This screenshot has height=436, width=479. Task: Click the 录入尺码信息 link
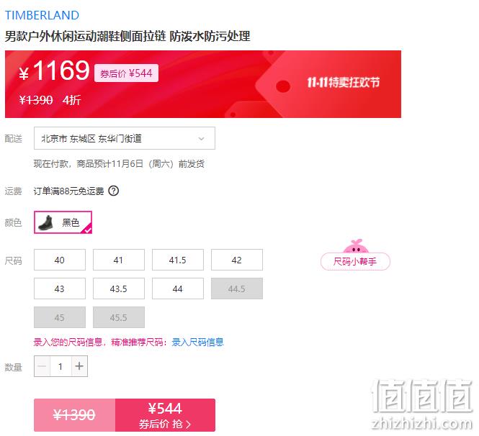pos(197,342)
